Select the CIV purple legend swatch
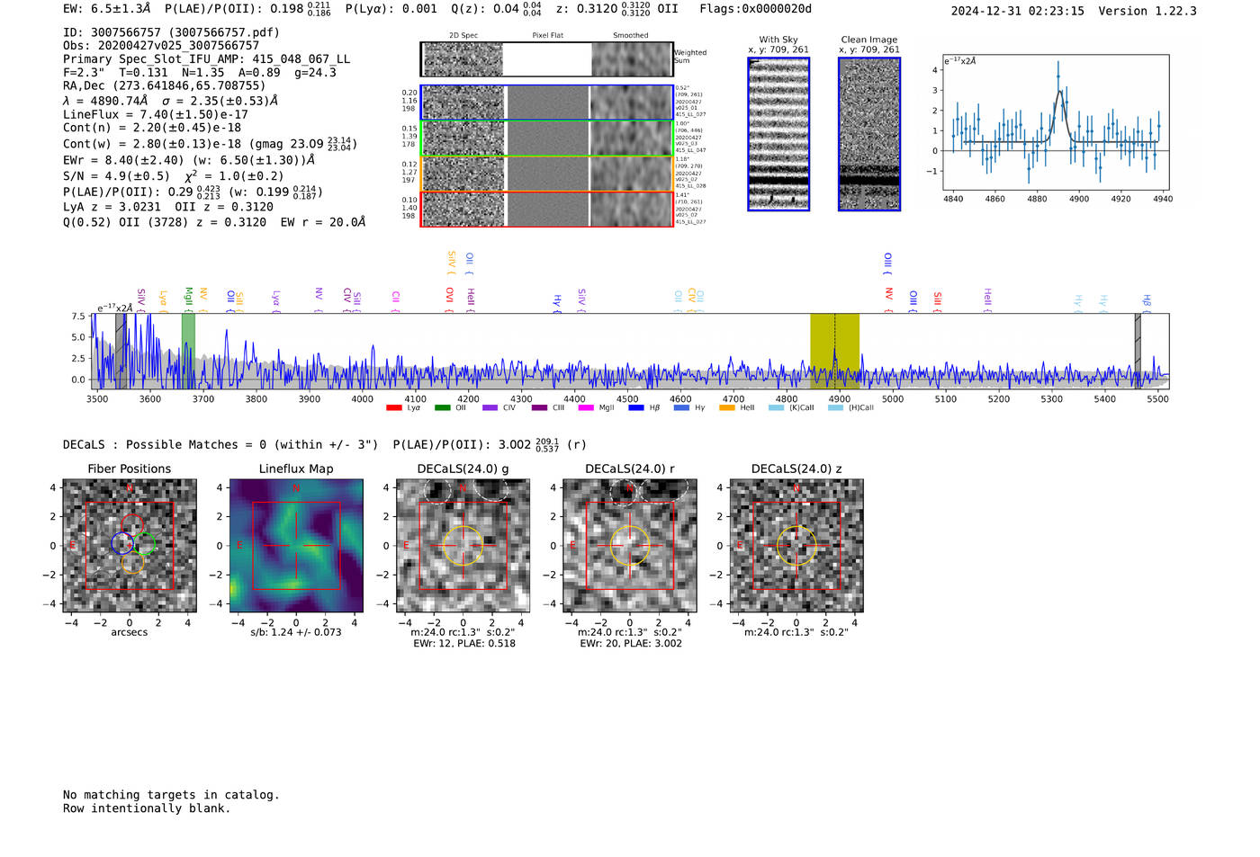1260x857 pixels. (x=490, y=407)
